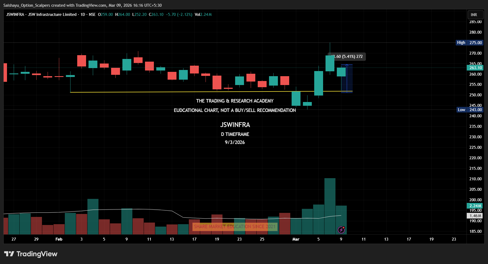Click the 280.00 price axis label
The image size is (488, 264).
pos(475,32)
